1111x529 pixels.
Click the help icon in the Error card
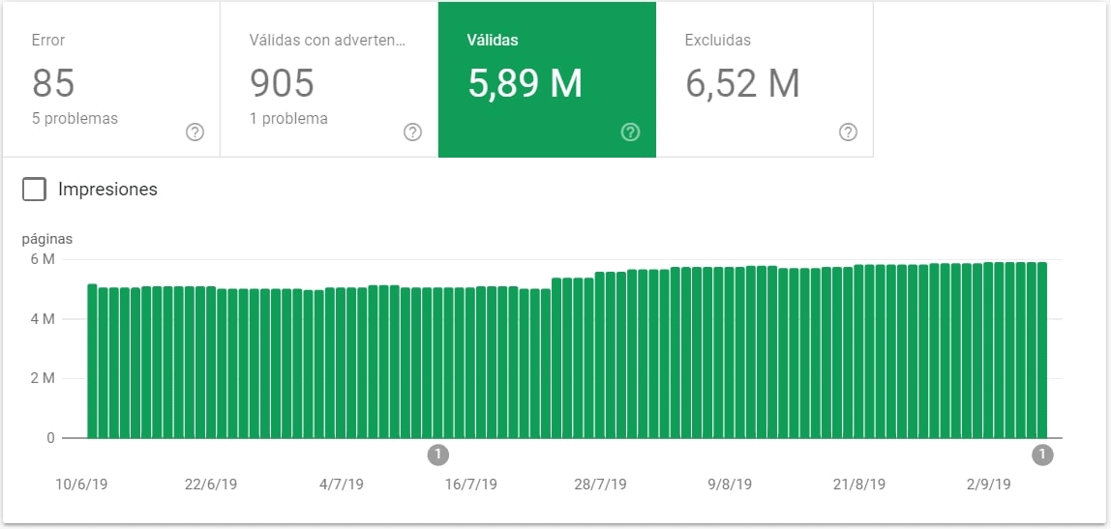195,132
